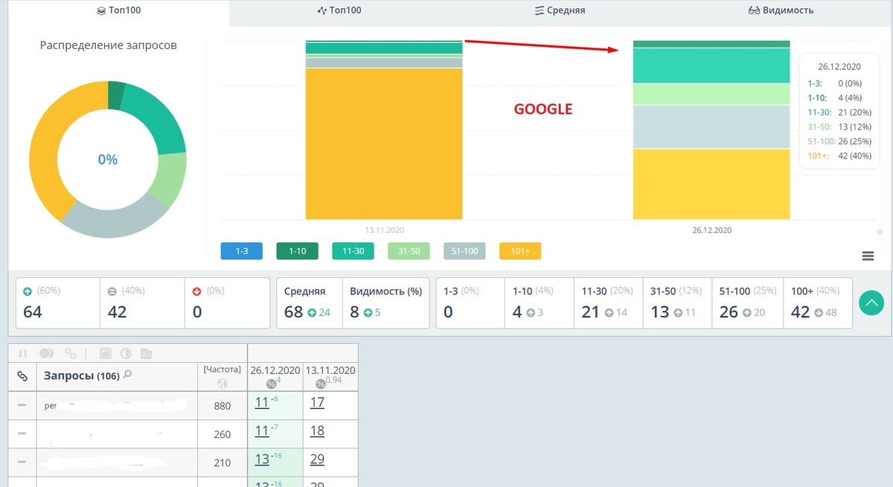Click frequency value 260
893x487 pixels.
[223, 434]
